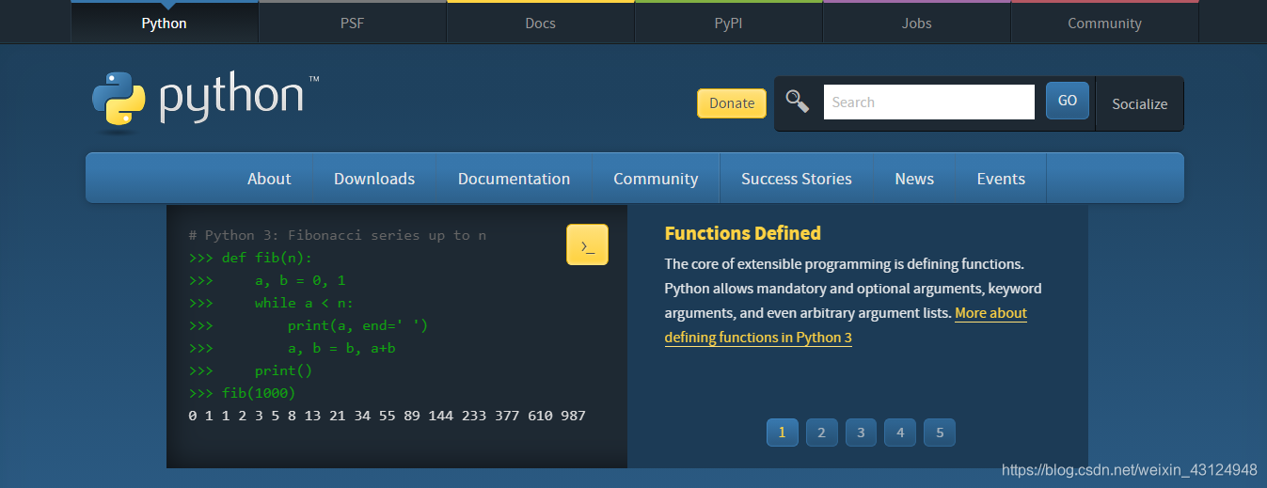This screenshot has height=488, width=1267.
Task: Open the Downloads navigation menu
Action: (x=374, y=179)
